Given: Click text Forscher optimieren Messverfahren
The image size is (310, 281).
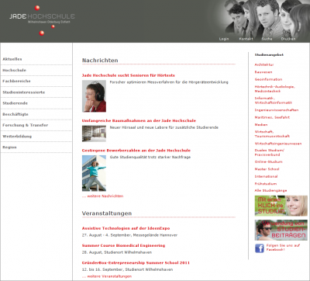Looking at the screenshot, I should tap(169, 82).
